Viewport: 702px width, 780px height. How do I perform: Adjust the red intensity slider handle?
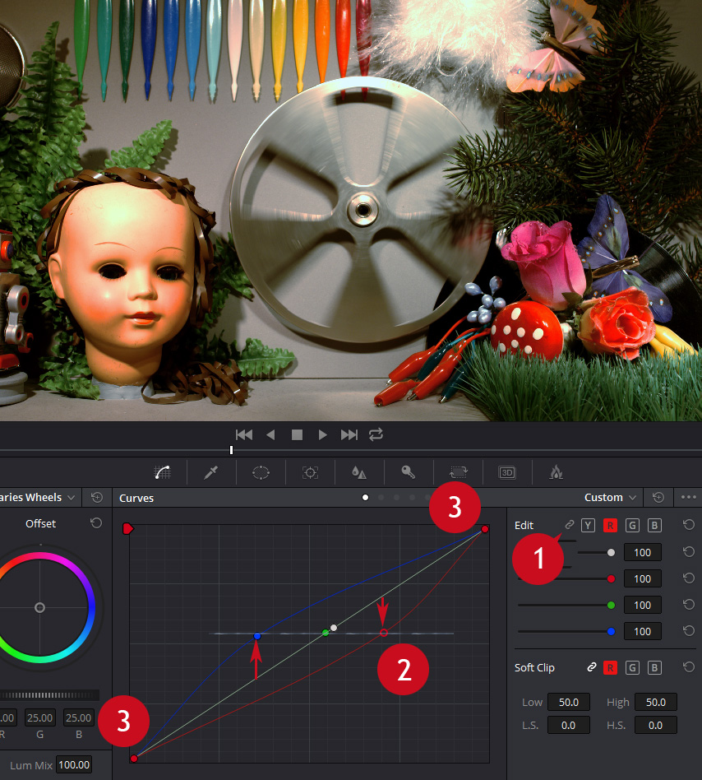point(611,578)
